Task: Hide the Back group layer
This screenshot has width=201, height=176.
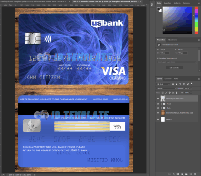Action: pos(158,108)
